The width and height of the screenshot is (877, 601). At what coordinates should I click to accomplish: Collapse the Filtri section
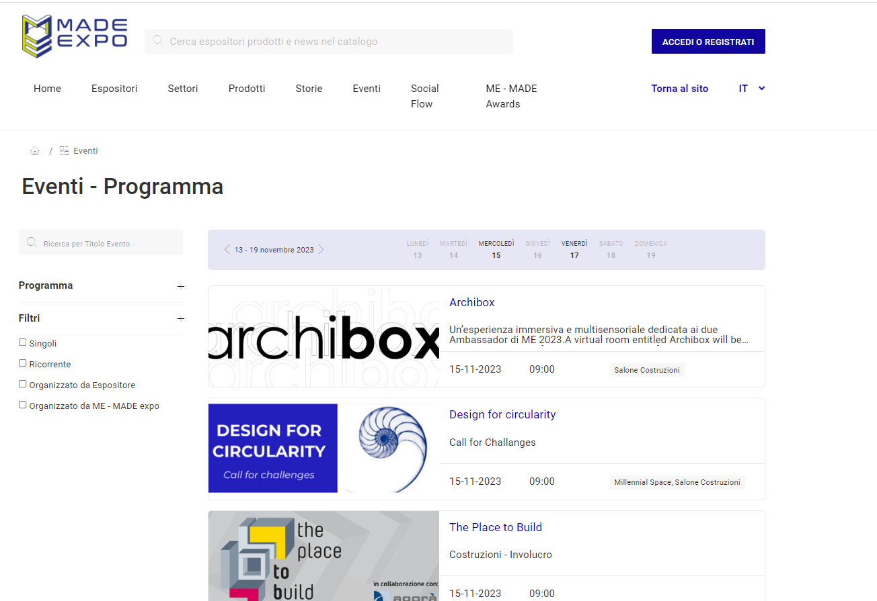point(180,319)
